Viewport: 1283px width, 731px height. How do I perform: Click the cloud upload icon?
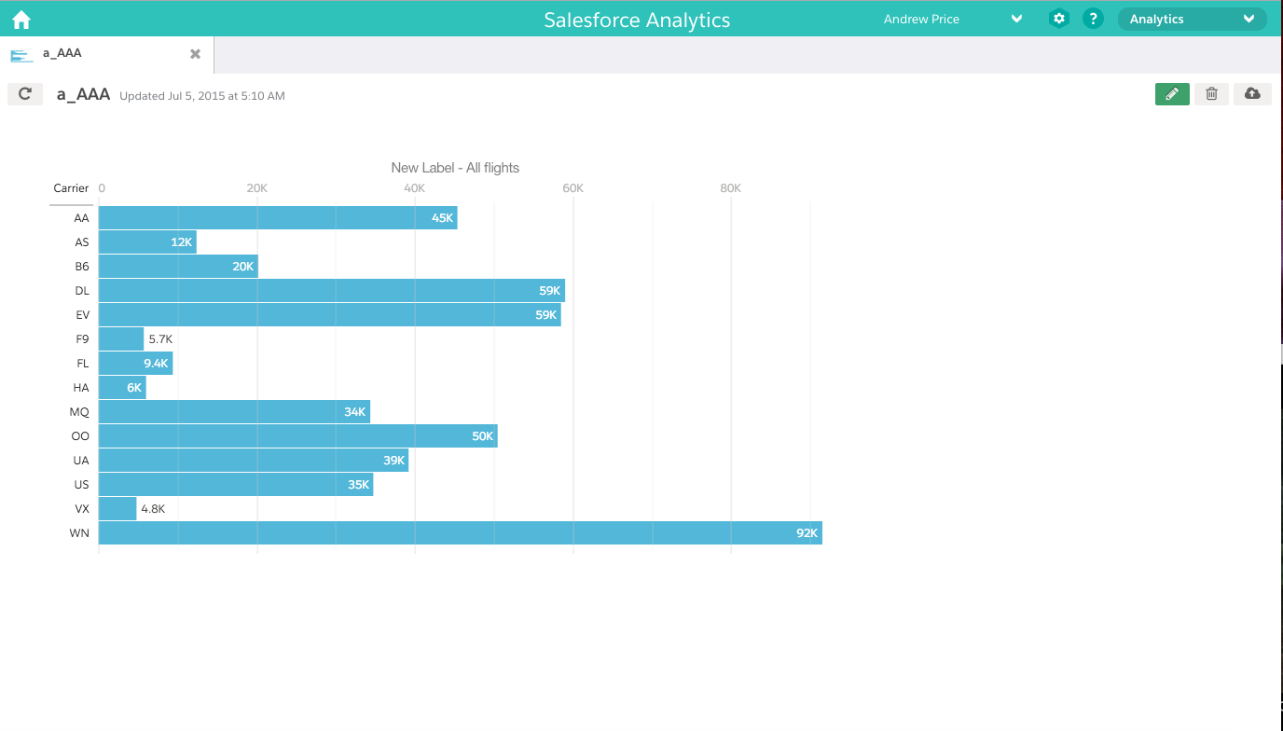pos(1252,93)
